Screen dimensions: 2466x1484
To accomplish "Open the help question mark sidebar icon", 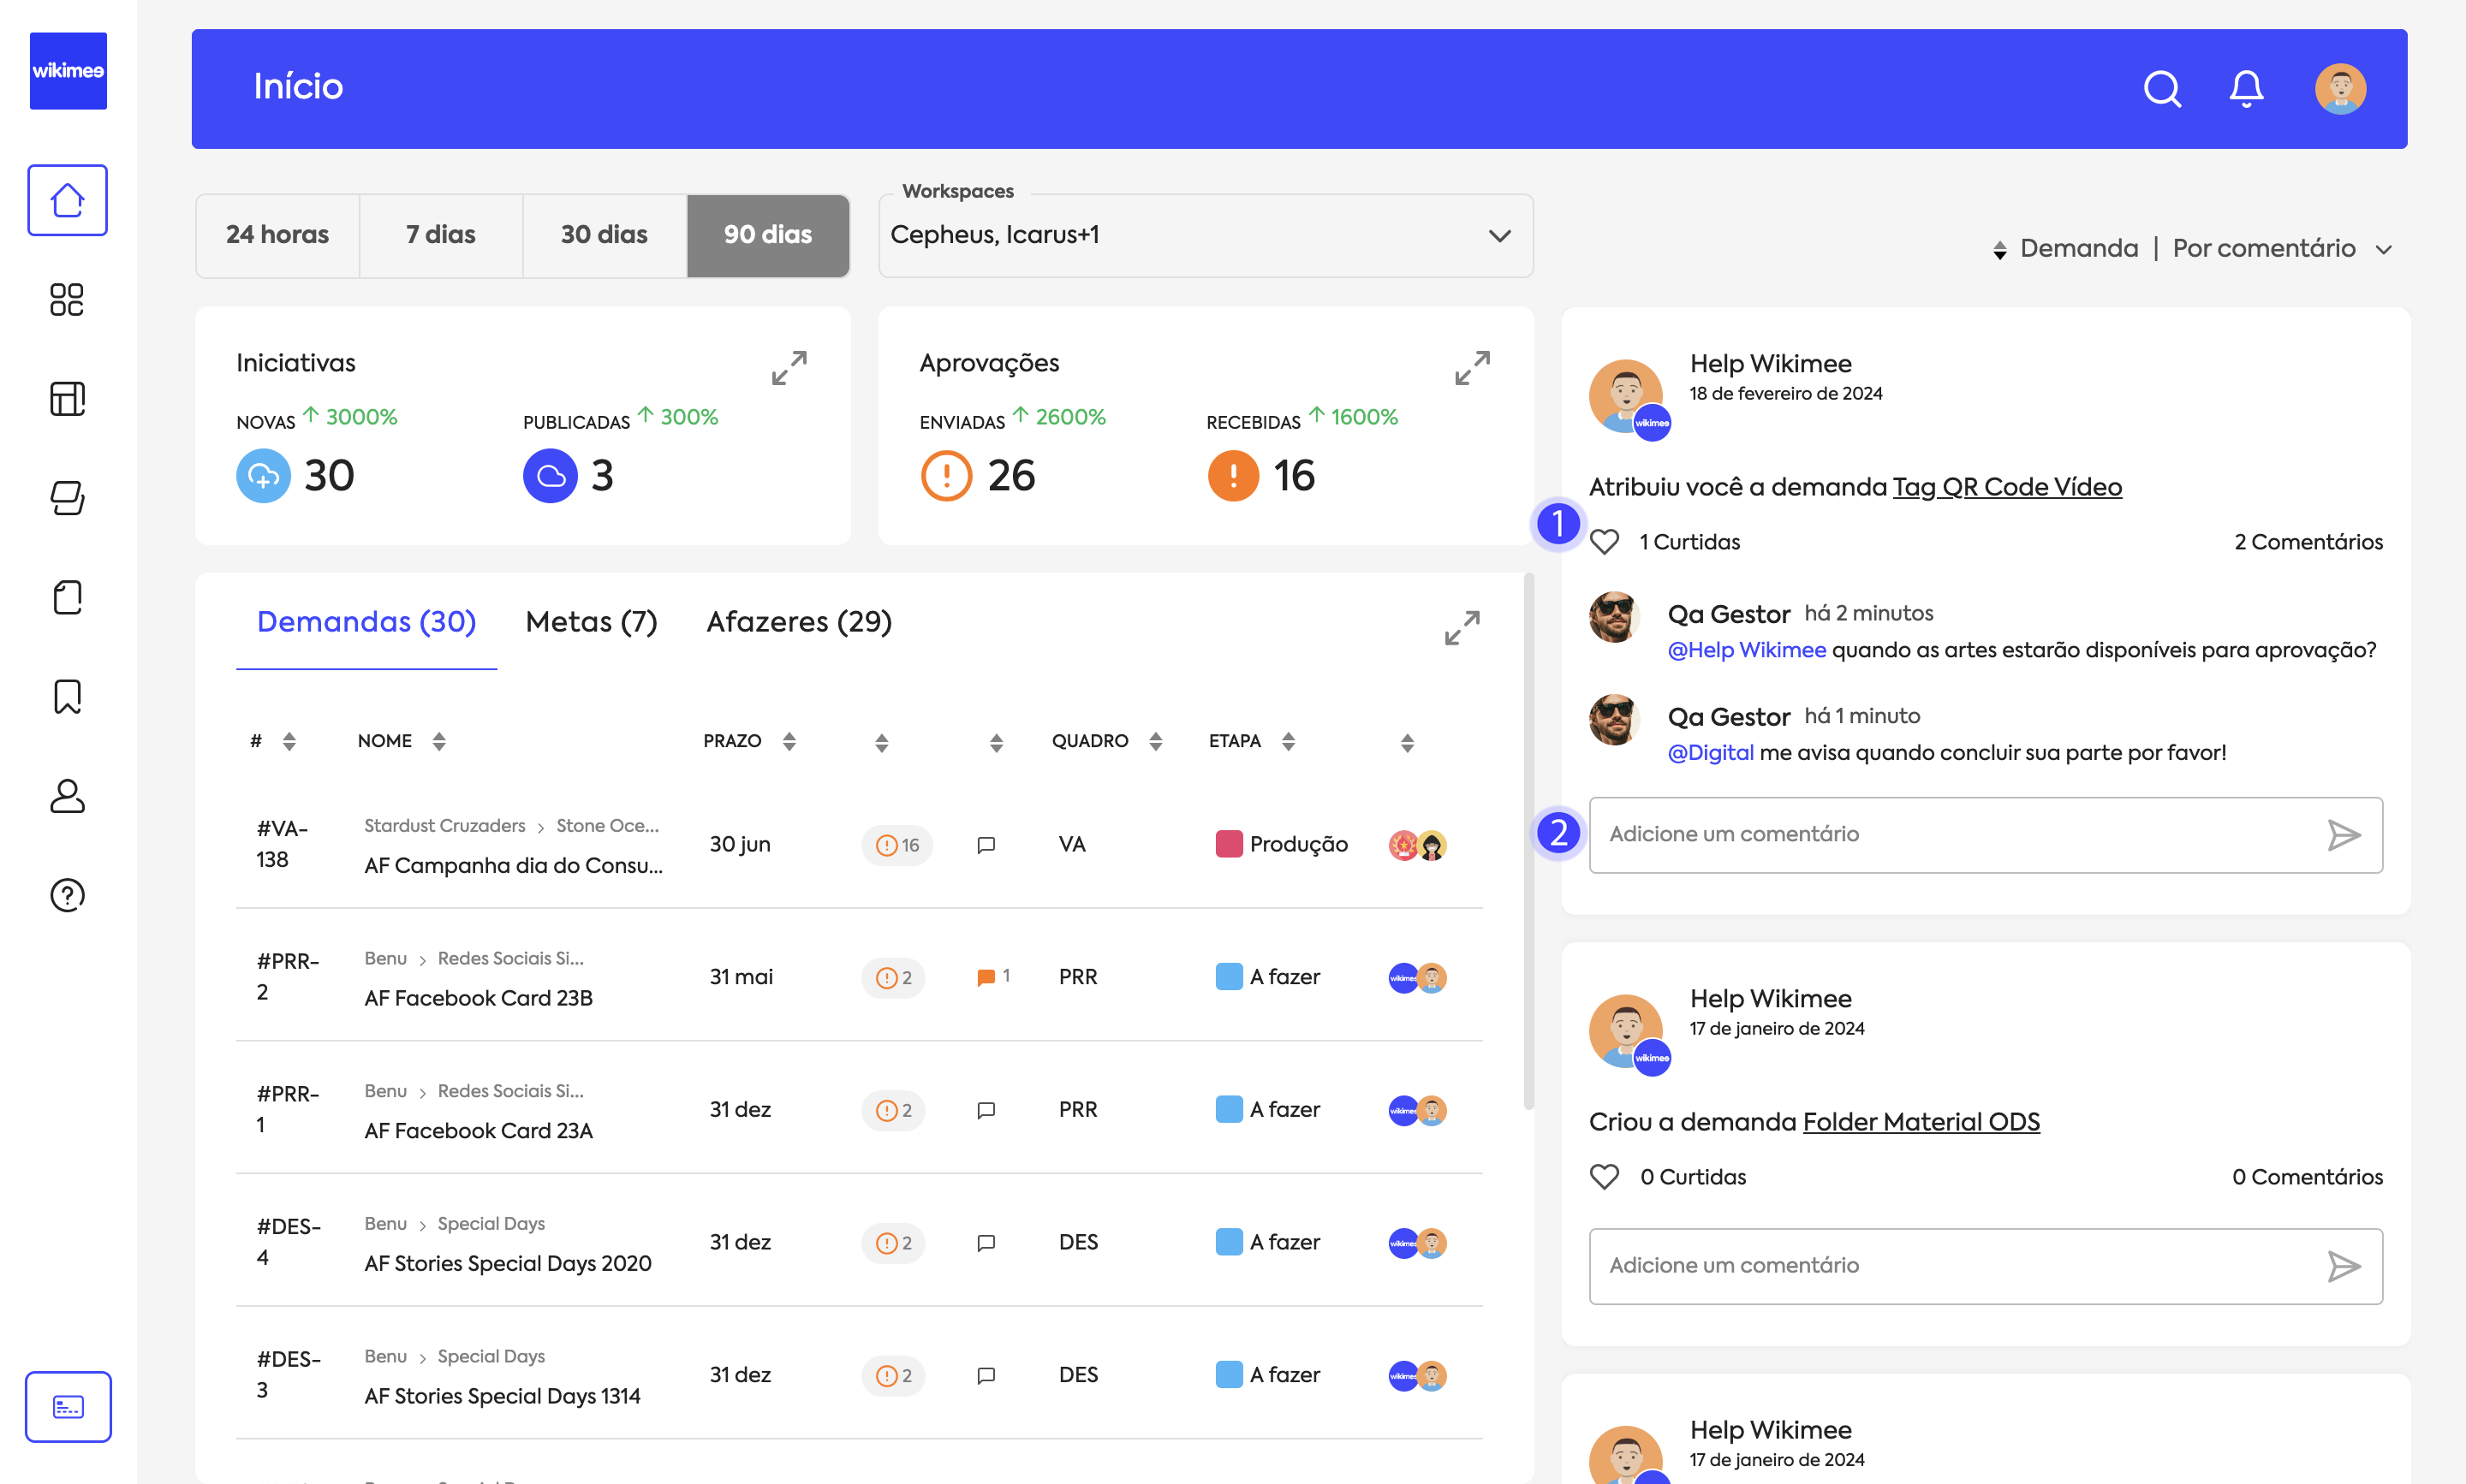I will (x=67, y=895).
